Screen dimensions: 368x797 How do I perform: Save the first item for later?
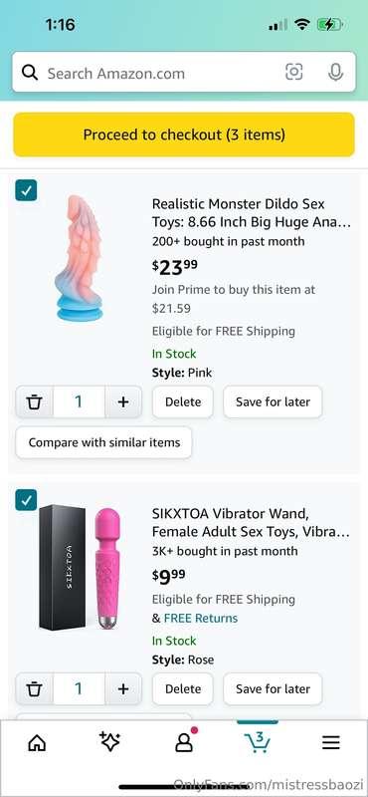tap(273, 401)
